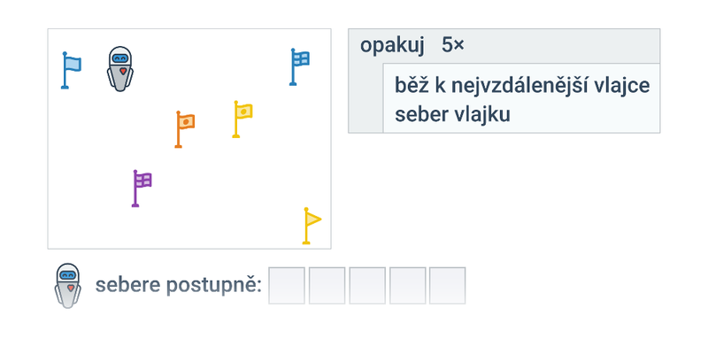
Task: Click the orange flag with a dot
Action: [x=185, y=129]
